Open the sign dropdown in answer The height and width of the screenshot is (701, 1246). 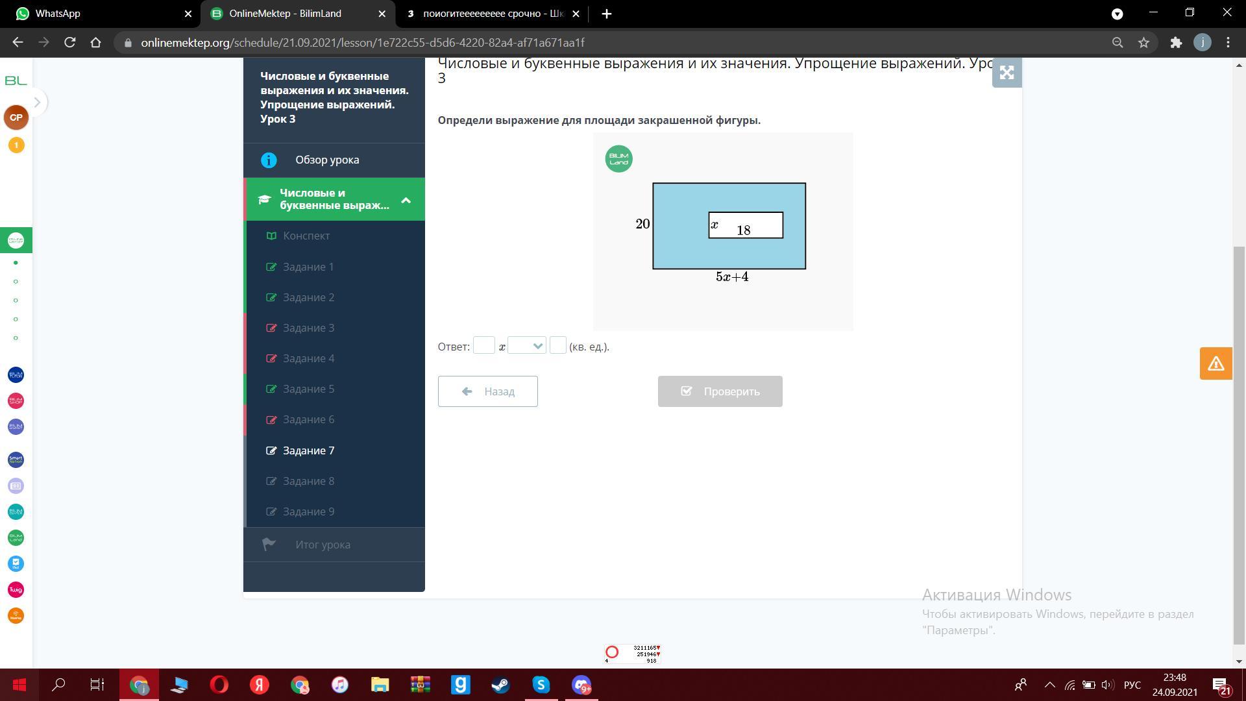[526, 346]
